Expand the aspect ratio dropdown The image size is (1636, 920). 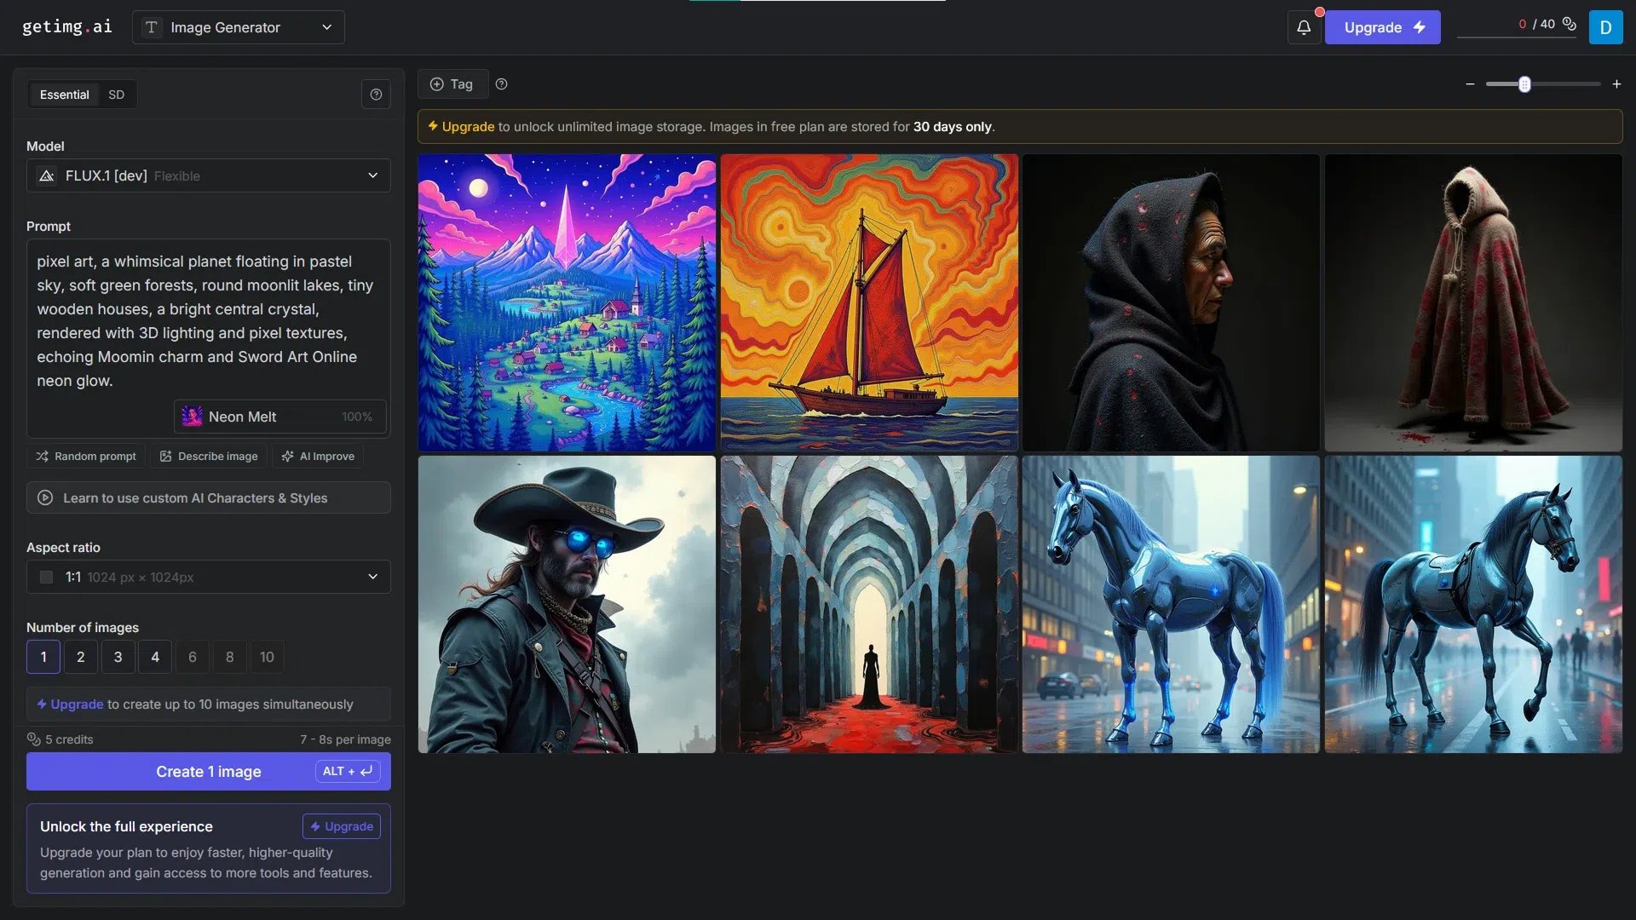pyautogui.click(x=372, y=577)
